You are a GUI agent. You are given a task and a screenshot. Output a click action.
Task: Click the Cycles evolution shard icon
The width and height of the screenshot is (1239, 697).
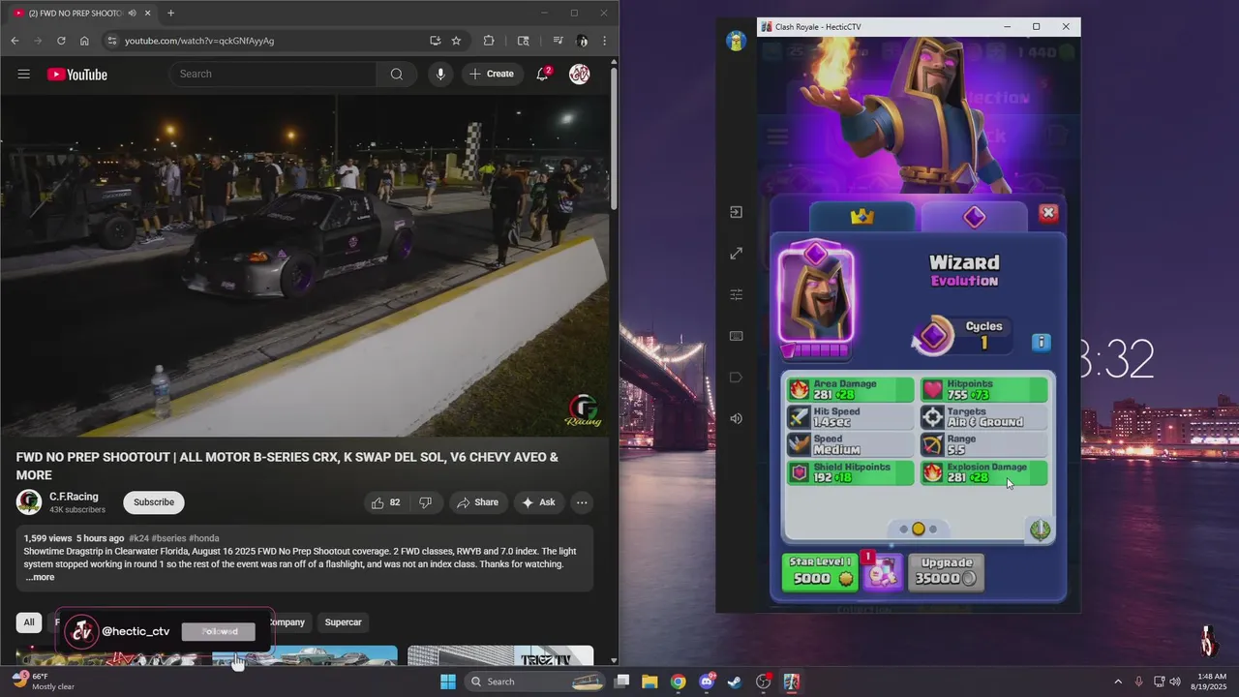933,336
